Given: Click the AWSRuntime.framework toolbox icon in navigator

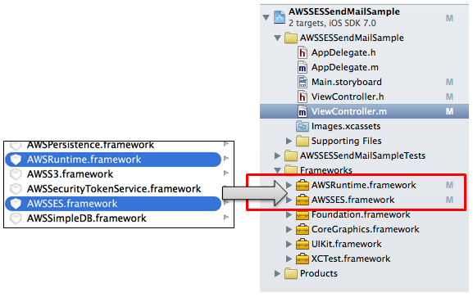Looking at the screenshot, I should point(302,185).
